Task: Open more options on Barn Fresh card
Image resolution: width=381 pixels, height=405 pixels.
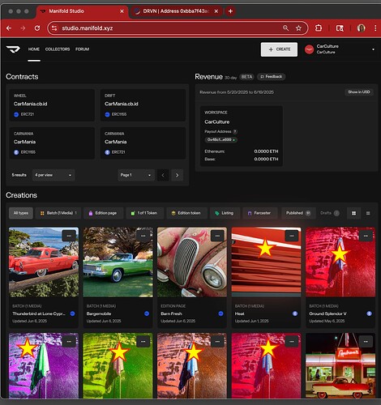Action: click(x=217, y=236)
